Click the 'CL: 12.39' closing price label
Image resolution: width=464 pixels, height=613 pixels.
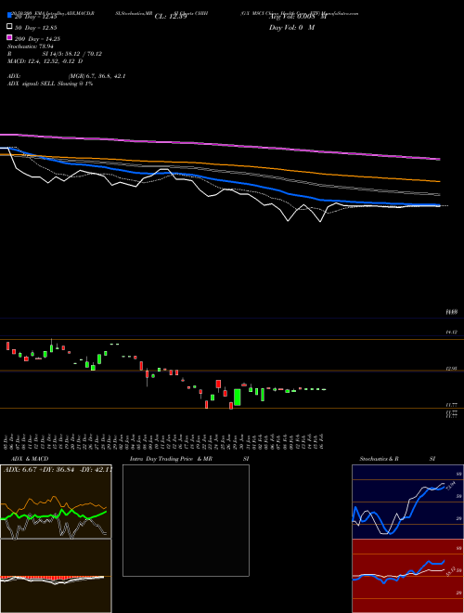coord(171,17)
